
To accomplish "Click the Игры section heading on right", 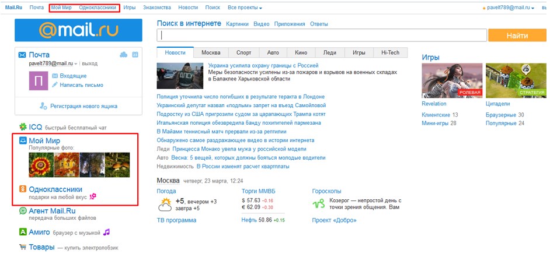I will tap(431, 57).
